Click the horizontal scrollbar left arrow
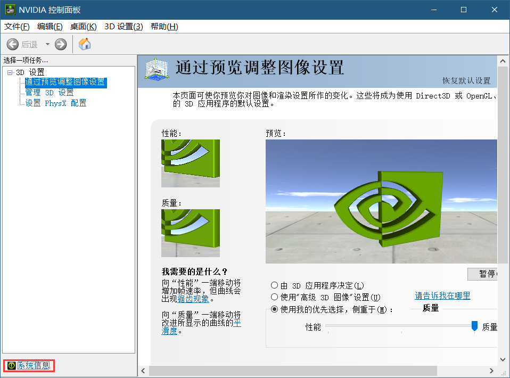The width and height of the screenshot is (510, 378). 143,371
